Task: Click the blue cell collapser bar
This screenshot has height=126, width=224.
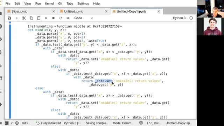Action: [x=10, y=71]
